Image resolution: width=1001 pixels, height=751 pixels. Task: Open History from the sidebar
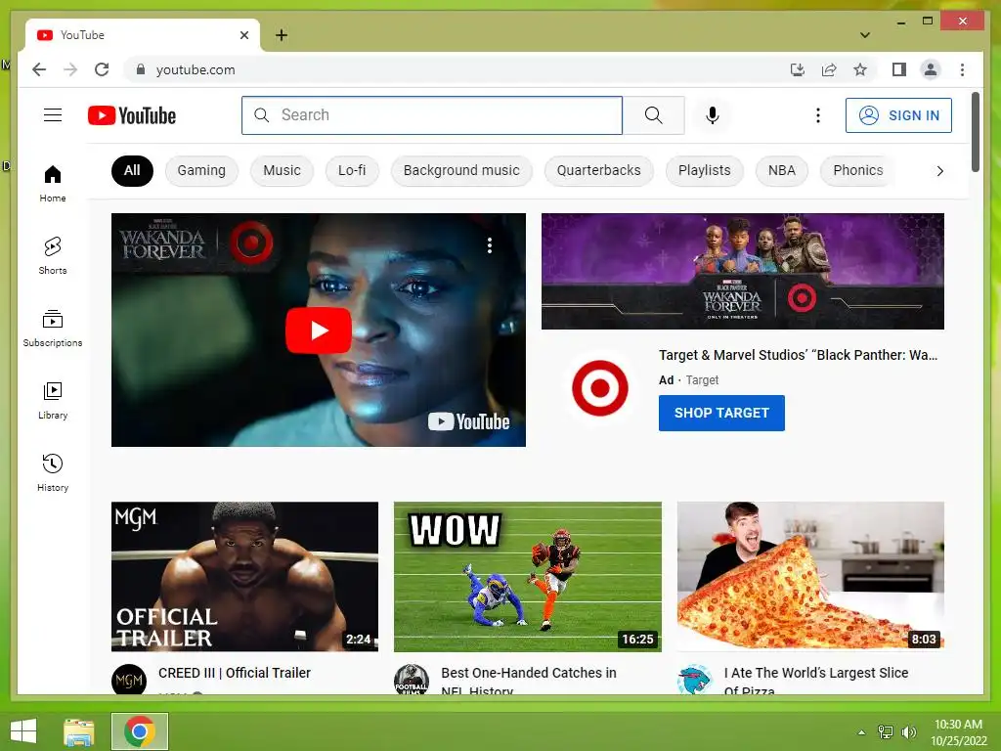click(x=53, y=472)
